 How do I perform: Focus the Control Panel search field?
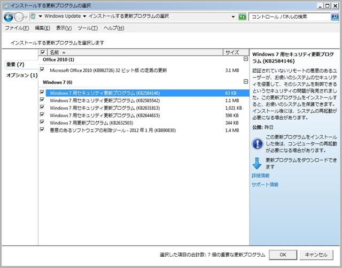coord(290,17)
